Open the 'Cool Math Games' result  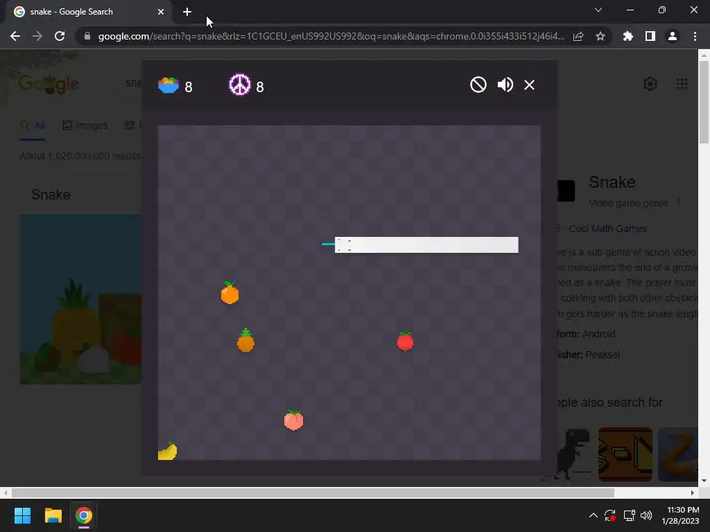[607, 229]
